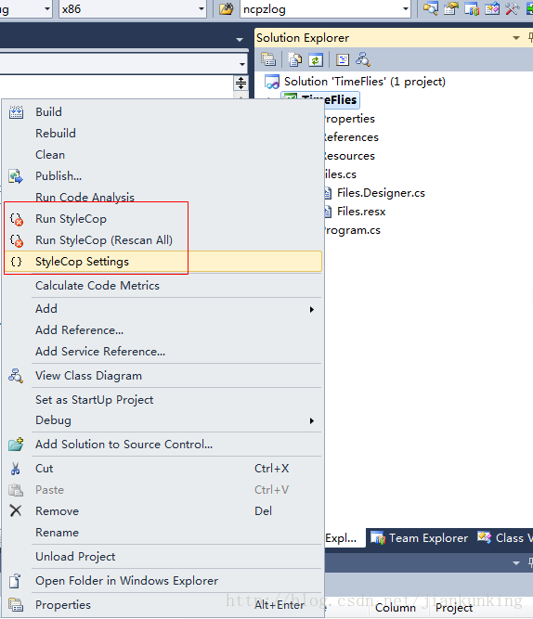
Task: Expand the Add submenu arrow
Action: 312,310
